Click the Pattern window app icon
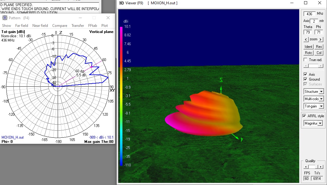The image size is (327, 185). 5,18
